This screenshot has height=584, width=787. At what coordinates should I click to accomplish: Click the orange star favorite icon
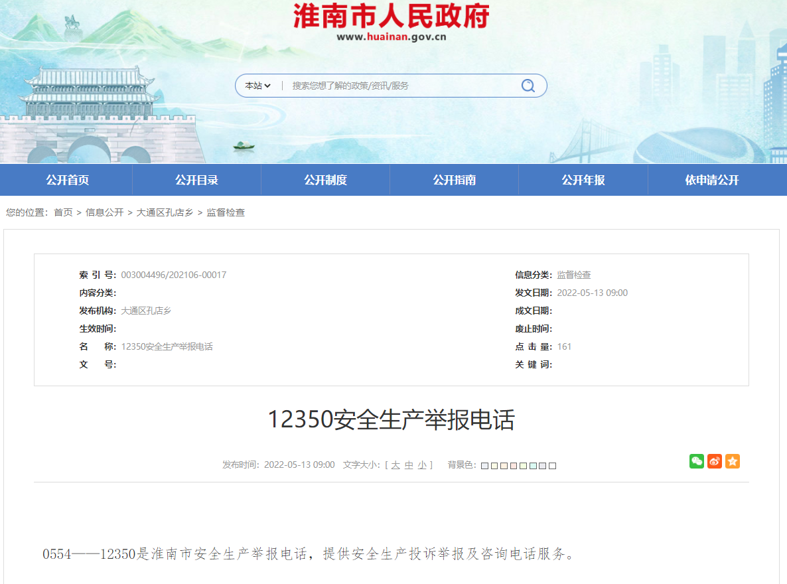pos(732,461)
